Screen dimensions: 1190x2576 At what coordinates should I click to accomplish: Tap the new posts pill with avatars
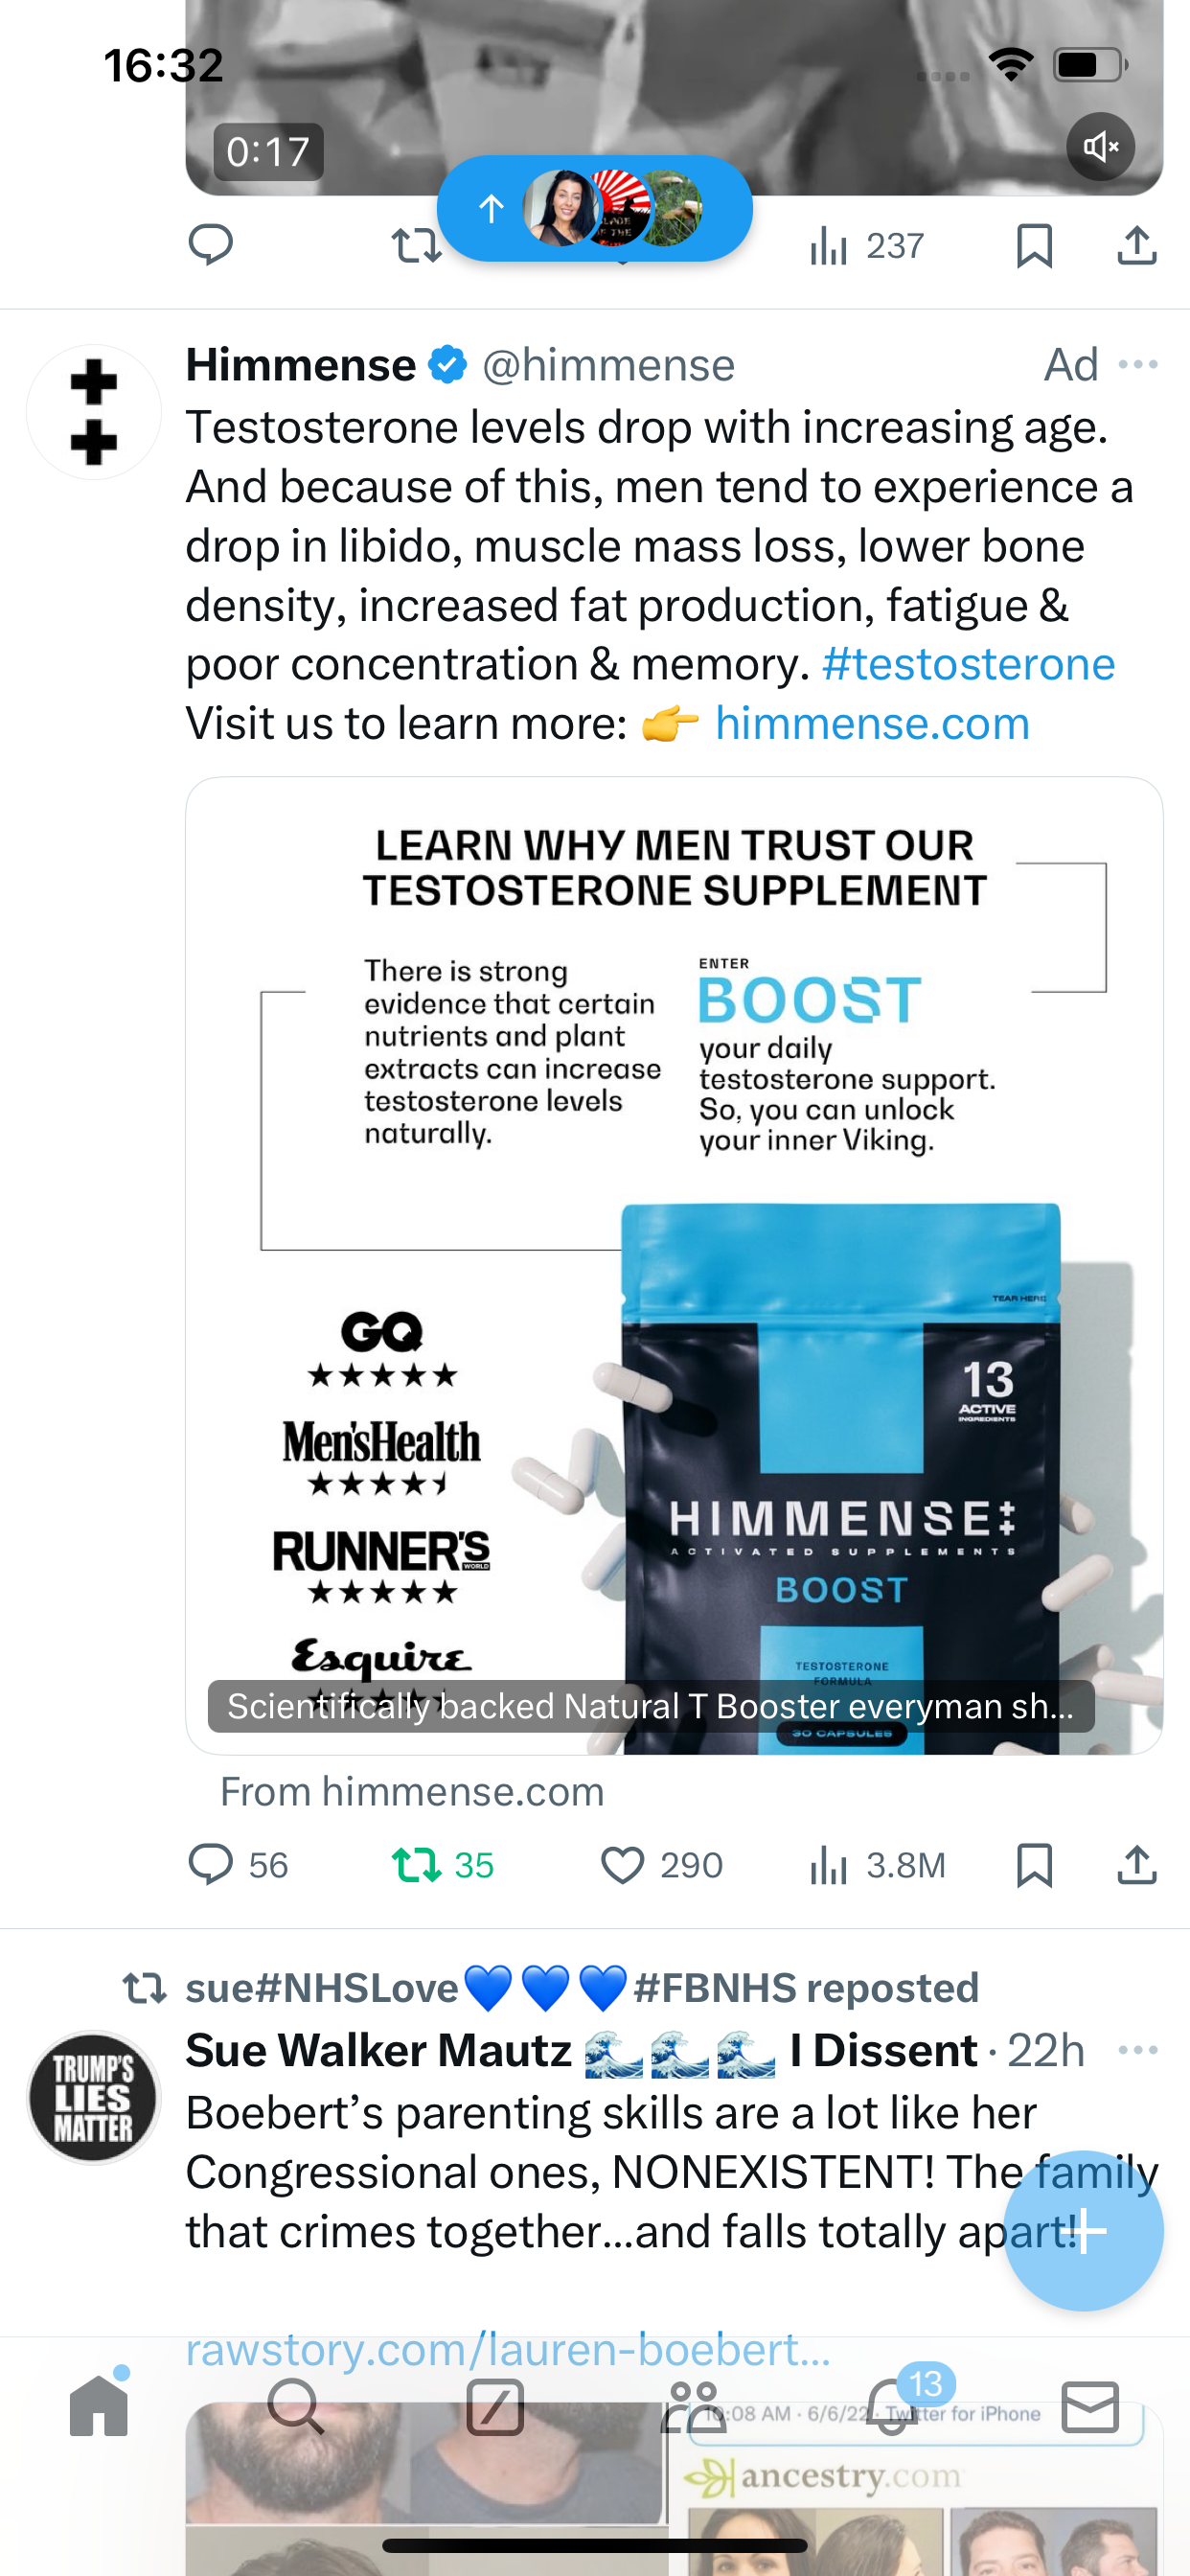594,208
